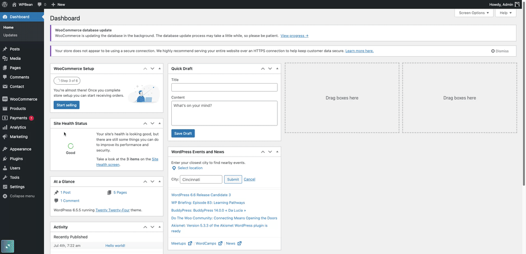Screen dimensions: 526x254
Task: Open WordPress 6.6 Release Candidate 3
Action: point(201,195)
